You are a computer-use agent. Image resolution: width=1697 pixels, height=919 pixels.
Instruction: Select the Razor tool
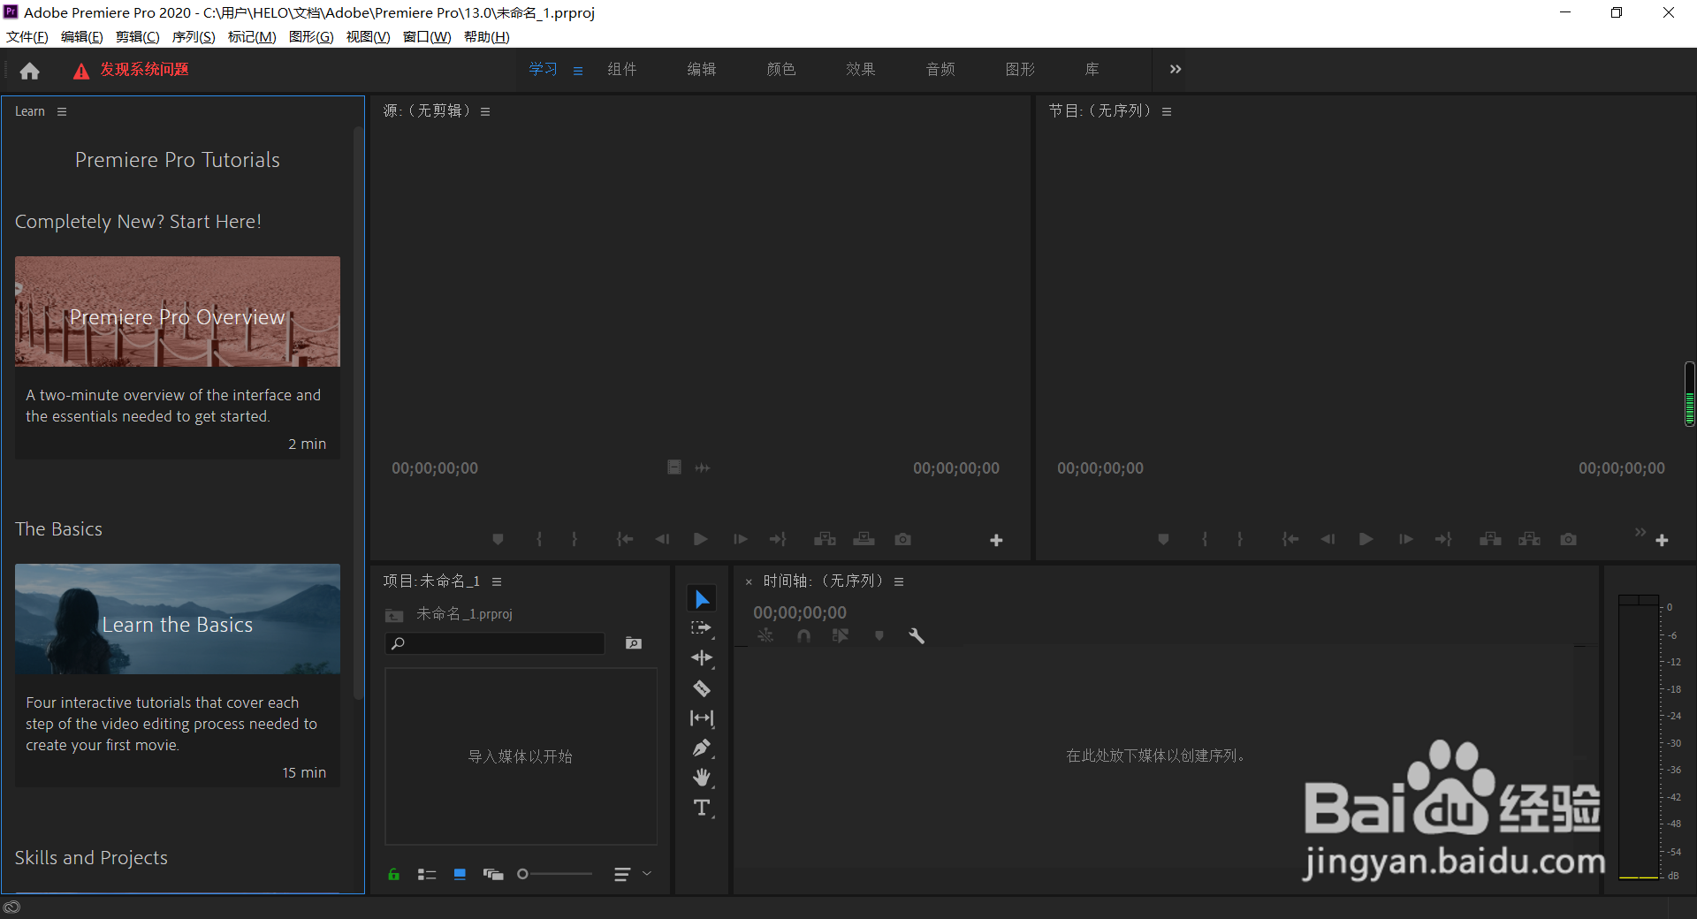702,688
